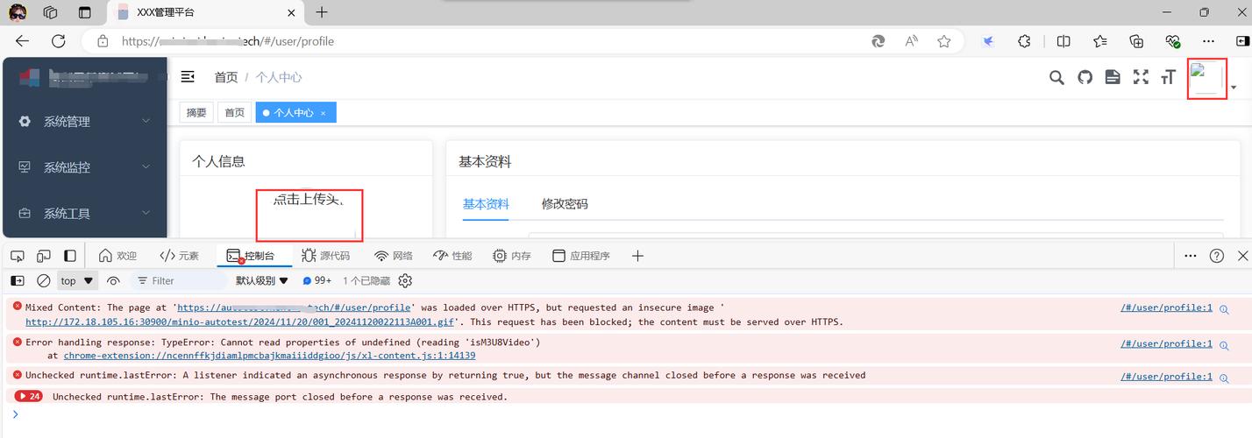Expand the 系统监控 sidebar menu

[x=84, y=167]
